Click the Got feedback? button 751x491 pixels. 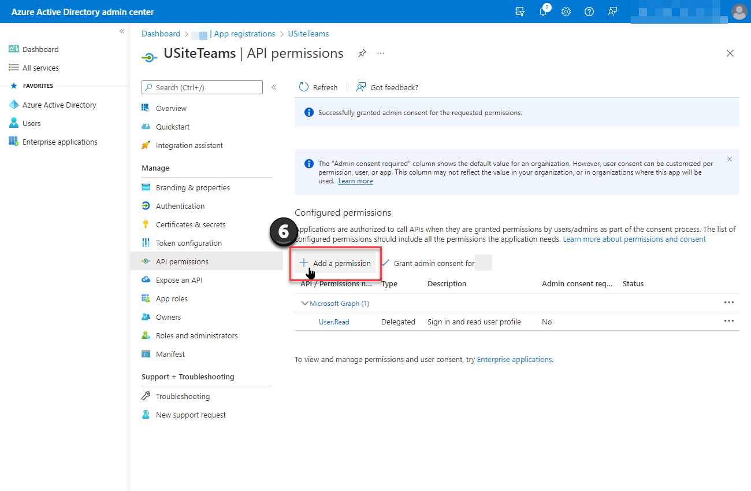(x=387, y=87)
